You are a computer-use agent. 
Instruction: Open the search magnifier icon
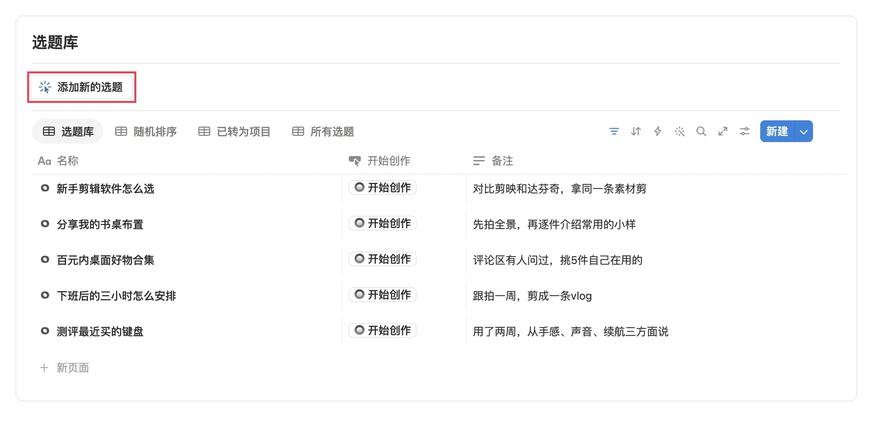tap(701, 131)
